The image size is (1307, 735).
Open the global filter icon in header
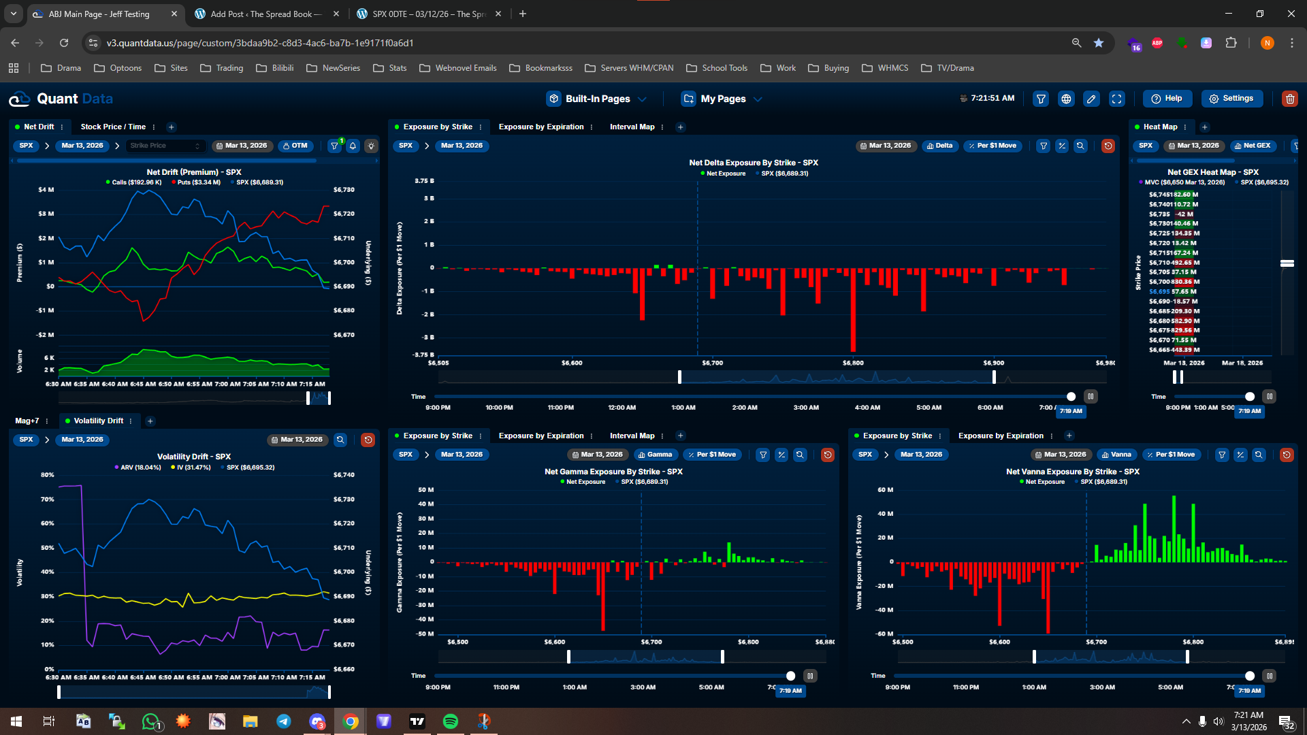click(1041, 99)
